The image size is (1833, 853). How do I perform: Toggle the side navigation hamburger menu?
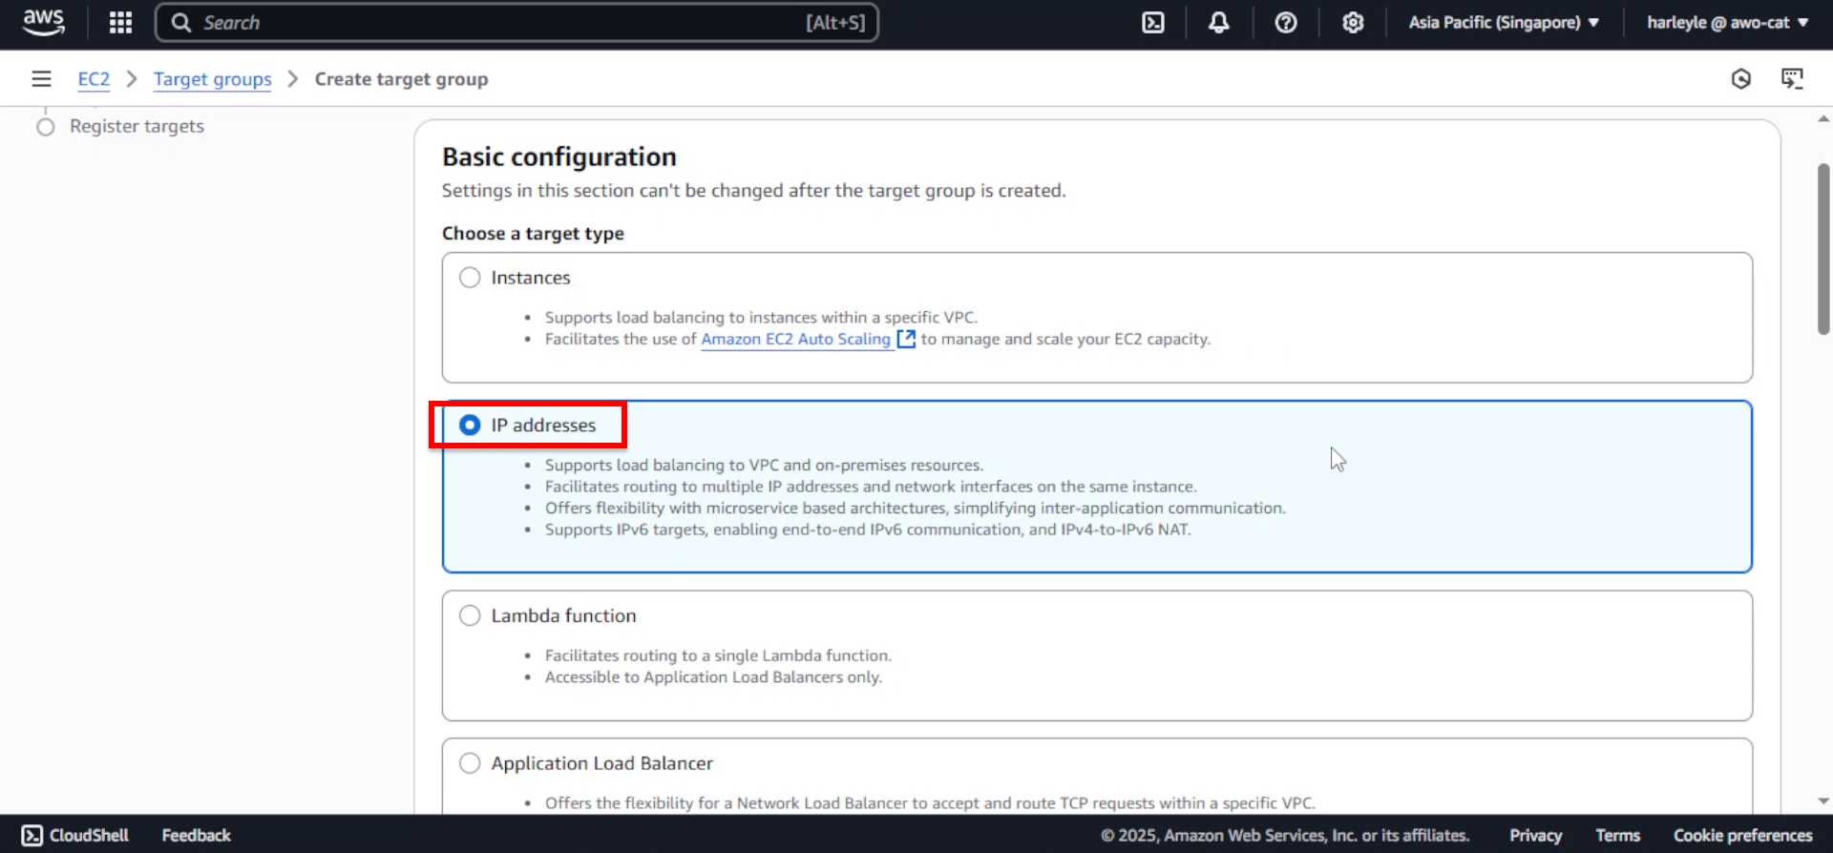click(x=41, y=78)
